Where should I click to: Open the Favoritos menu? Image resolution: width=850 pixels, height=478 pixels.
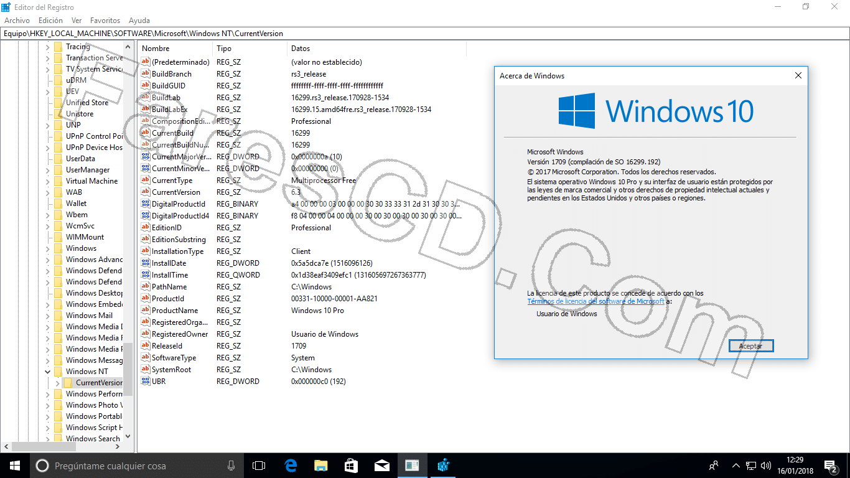pyautogui.click(x=105, y=21)
